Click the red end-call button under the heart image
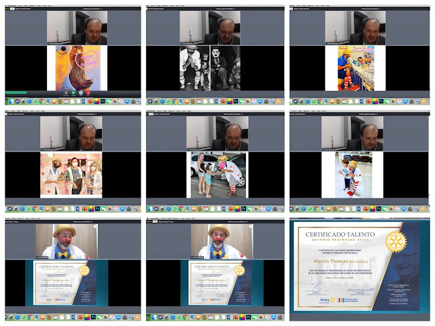The width and height of the screenshot is (435, 326). coord(88,93)
